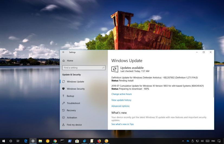Viewport: 224px width, 144px height.
Task: Open Microsoft Store from the taskbar
Action: (77, 141)
